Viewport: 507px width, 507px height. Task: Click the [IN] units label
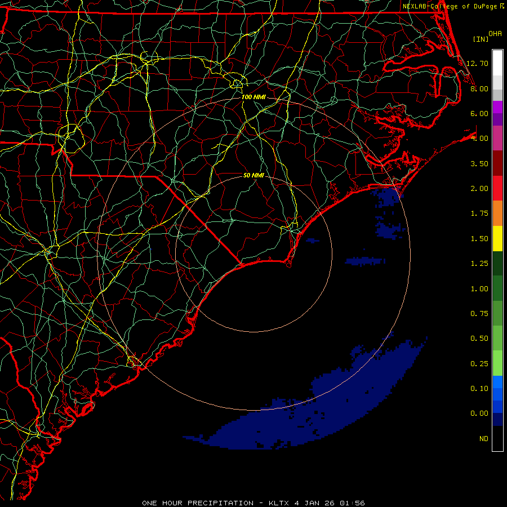(481, 39)
